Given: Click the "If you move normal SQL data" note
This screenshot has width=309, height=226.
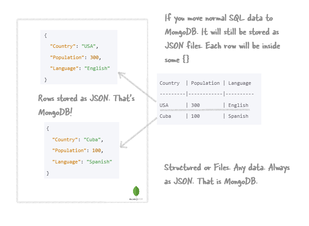Looking at the screenshot, I should [x=222, y=39].
